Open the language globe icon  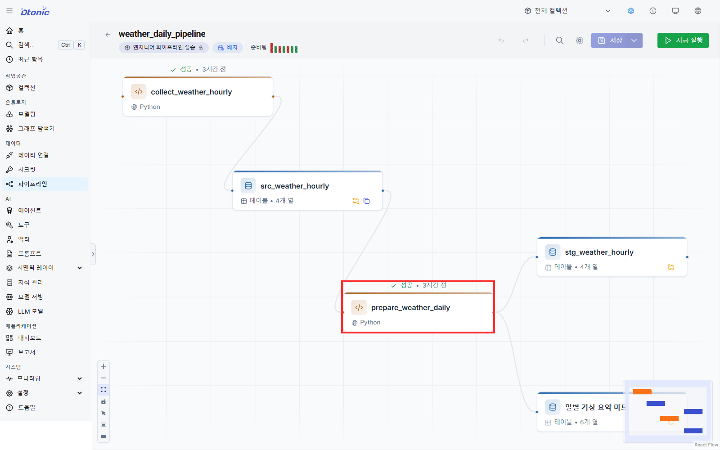coord(698,11)
